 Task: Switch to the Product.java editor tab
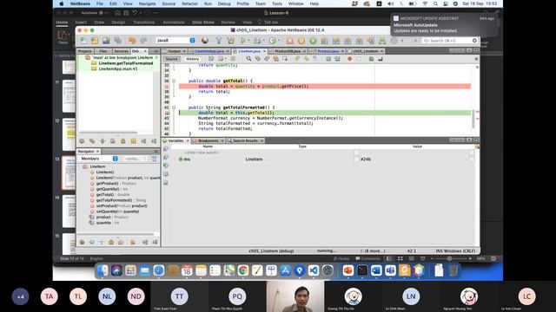(x=328, y=51)
